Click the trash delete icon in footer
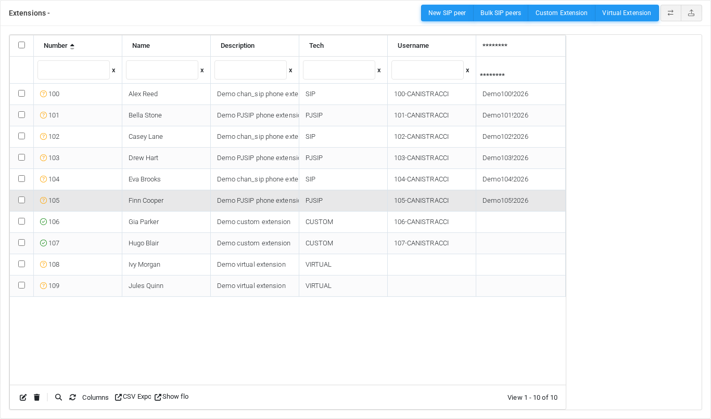This screenshot has width=711, height=419. pos(37,397)
